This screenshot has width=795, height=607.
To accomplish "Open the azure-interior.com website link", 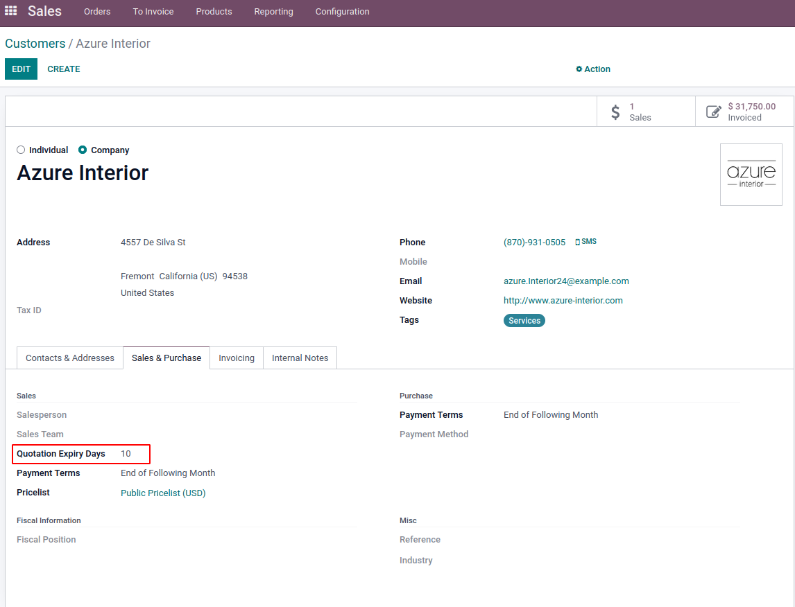I will pos(563,300).
